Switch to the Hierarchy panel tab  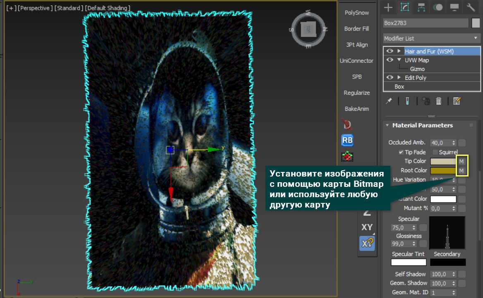click(421, 7)
